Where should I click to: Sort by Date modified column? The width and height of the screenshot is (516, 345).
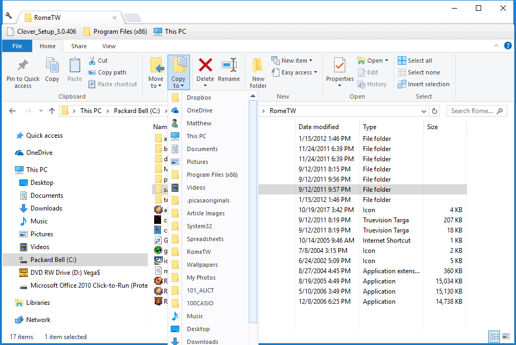click(318, 127)
